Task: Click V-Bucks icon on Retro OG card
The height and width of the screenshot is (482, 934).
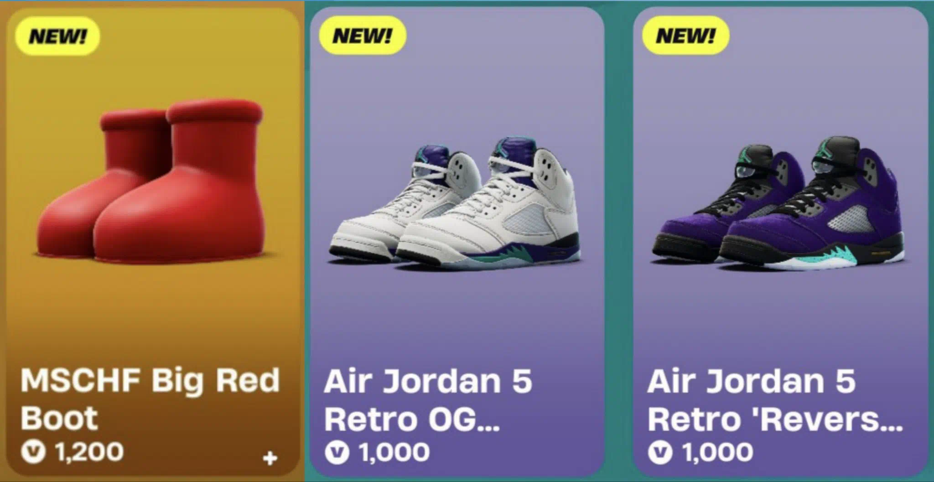Action: click(x=337, y=452)
